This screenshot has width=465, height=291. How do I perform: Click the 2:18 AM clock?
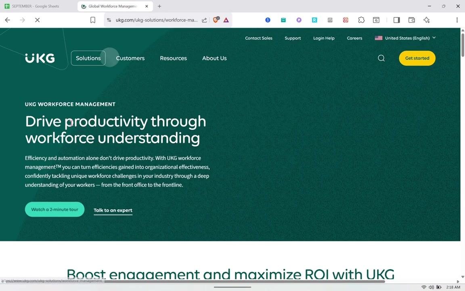click(453, 287)
